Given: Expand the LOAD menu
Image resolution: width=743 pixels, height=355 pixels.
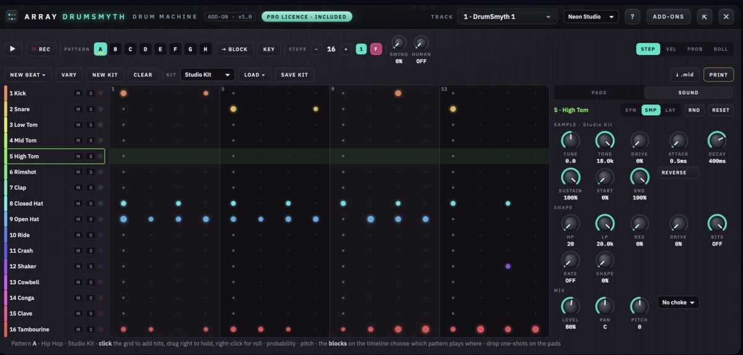Looking at the screenshot, I should 254,74.
